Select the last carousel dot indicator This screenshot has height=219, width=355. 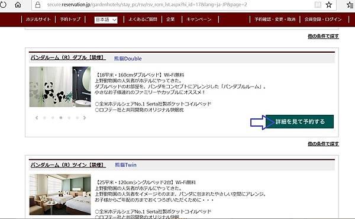coord(77,118)
